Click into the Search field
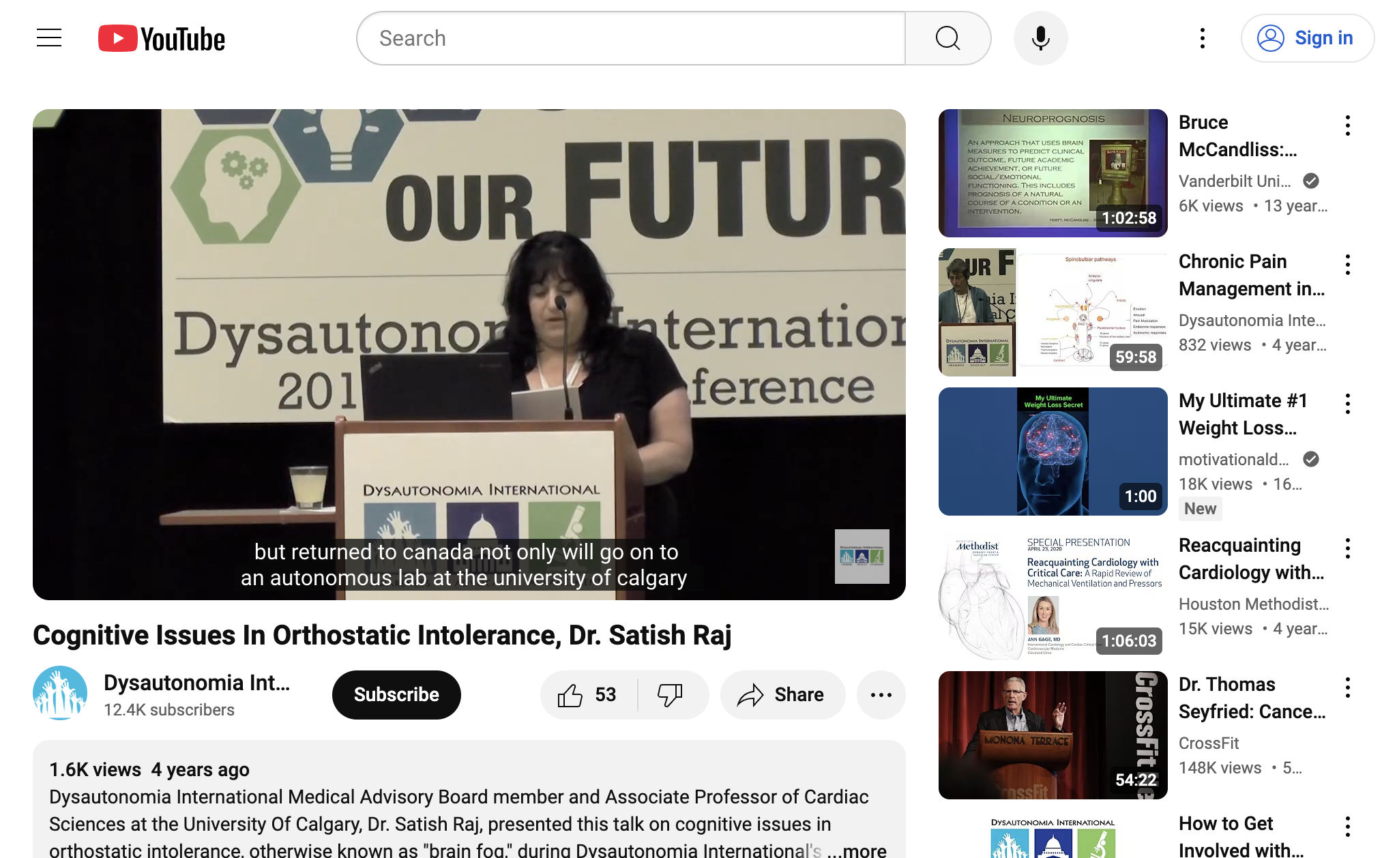 631,38
